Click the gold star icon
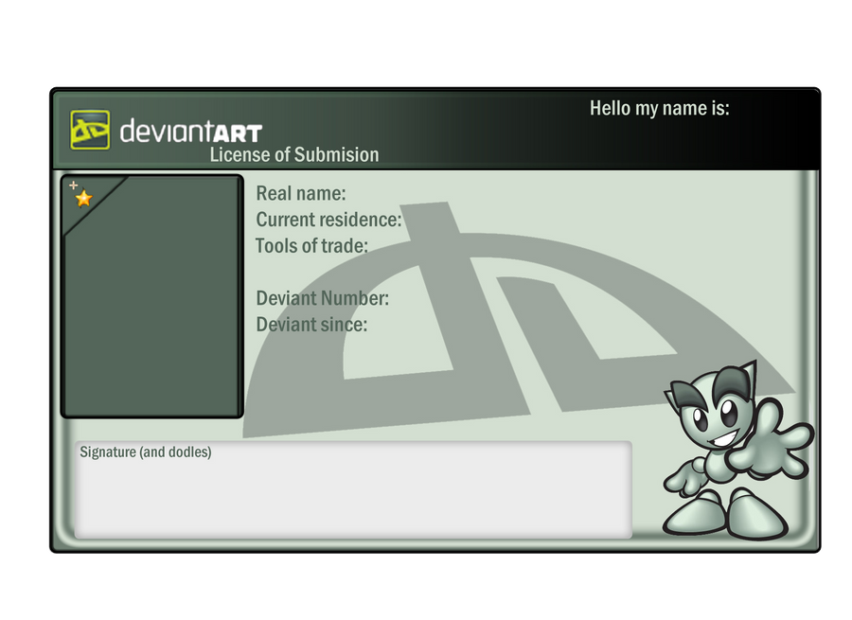 (x=83, y=199)
